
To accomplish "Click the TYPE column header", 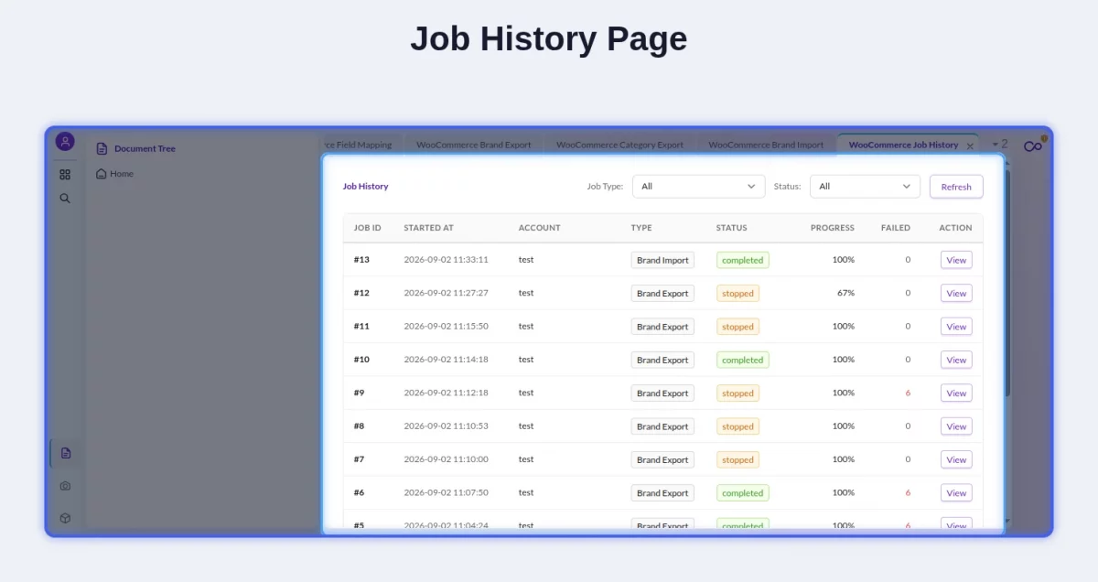I will [x=641, y=228].
